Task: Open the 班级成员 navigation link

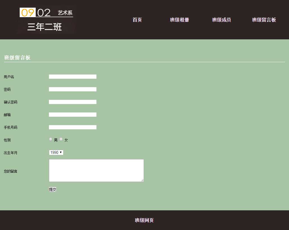Action: 222,20
